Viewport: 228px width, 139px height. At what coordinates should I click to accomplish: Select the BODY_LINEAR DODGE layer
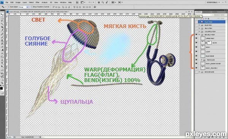point(212,63)
